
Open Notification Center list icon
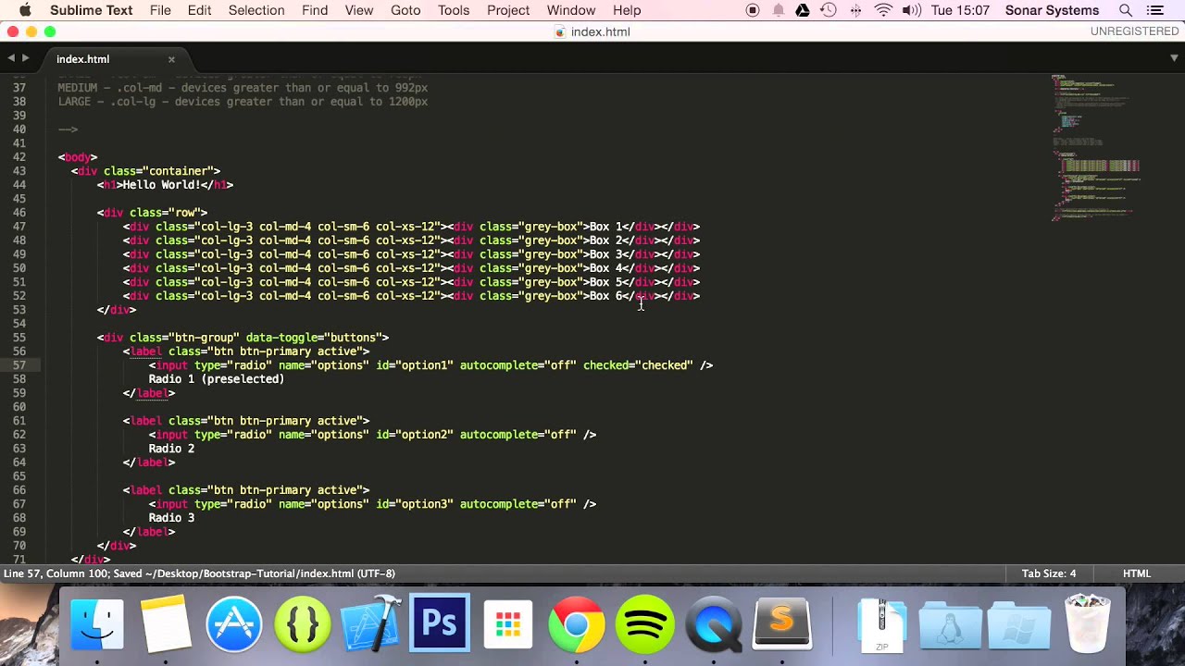[x=1154, y=10]
